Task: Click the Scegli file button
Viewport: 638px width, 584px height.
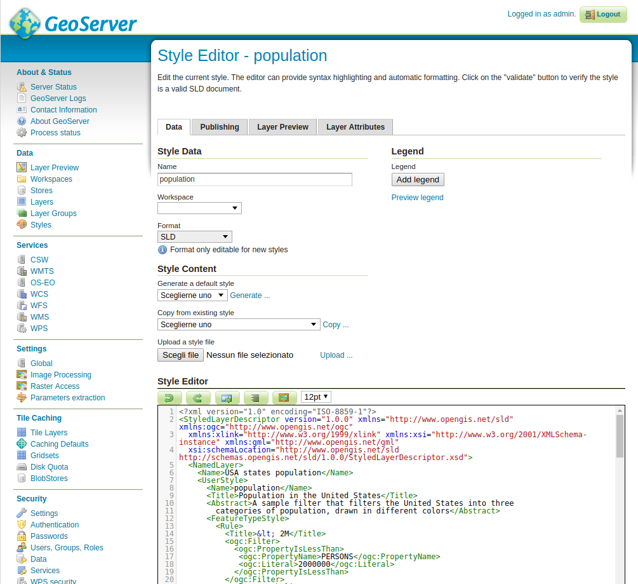Action: coord(180,355)
